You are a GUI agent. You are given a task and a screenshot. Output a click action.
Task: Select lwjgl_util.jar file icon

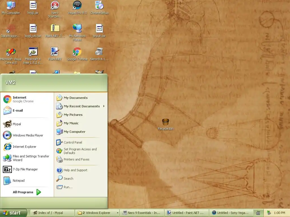pyautogui.click(x=33, y=31)
